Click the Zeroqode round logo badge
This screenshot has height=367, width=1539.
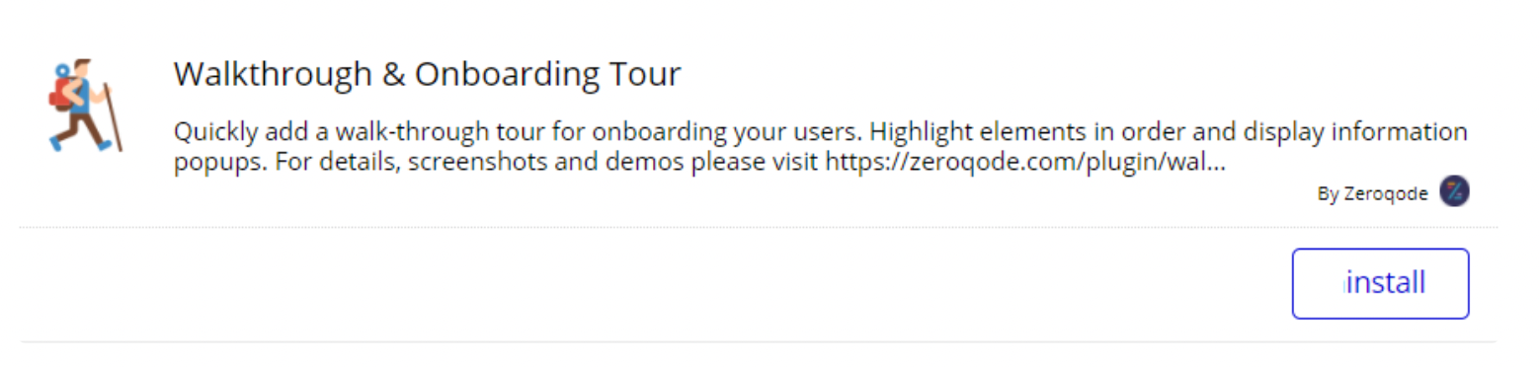(1454, 191)
